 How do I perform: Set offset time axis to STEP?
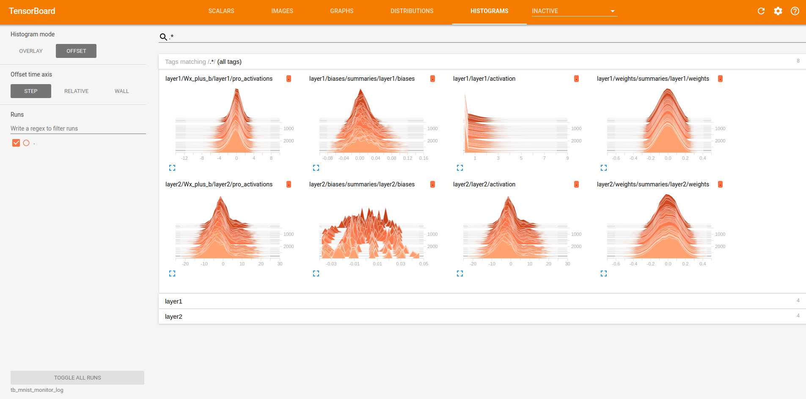pos(31,91)
